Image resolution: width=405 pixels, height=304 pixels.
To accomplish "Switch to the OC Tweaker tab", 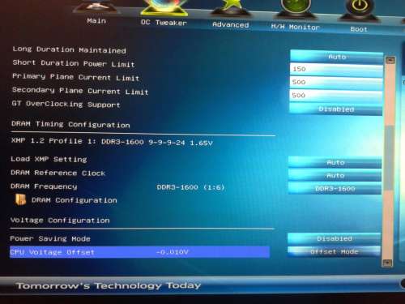I will coord(164,23).
